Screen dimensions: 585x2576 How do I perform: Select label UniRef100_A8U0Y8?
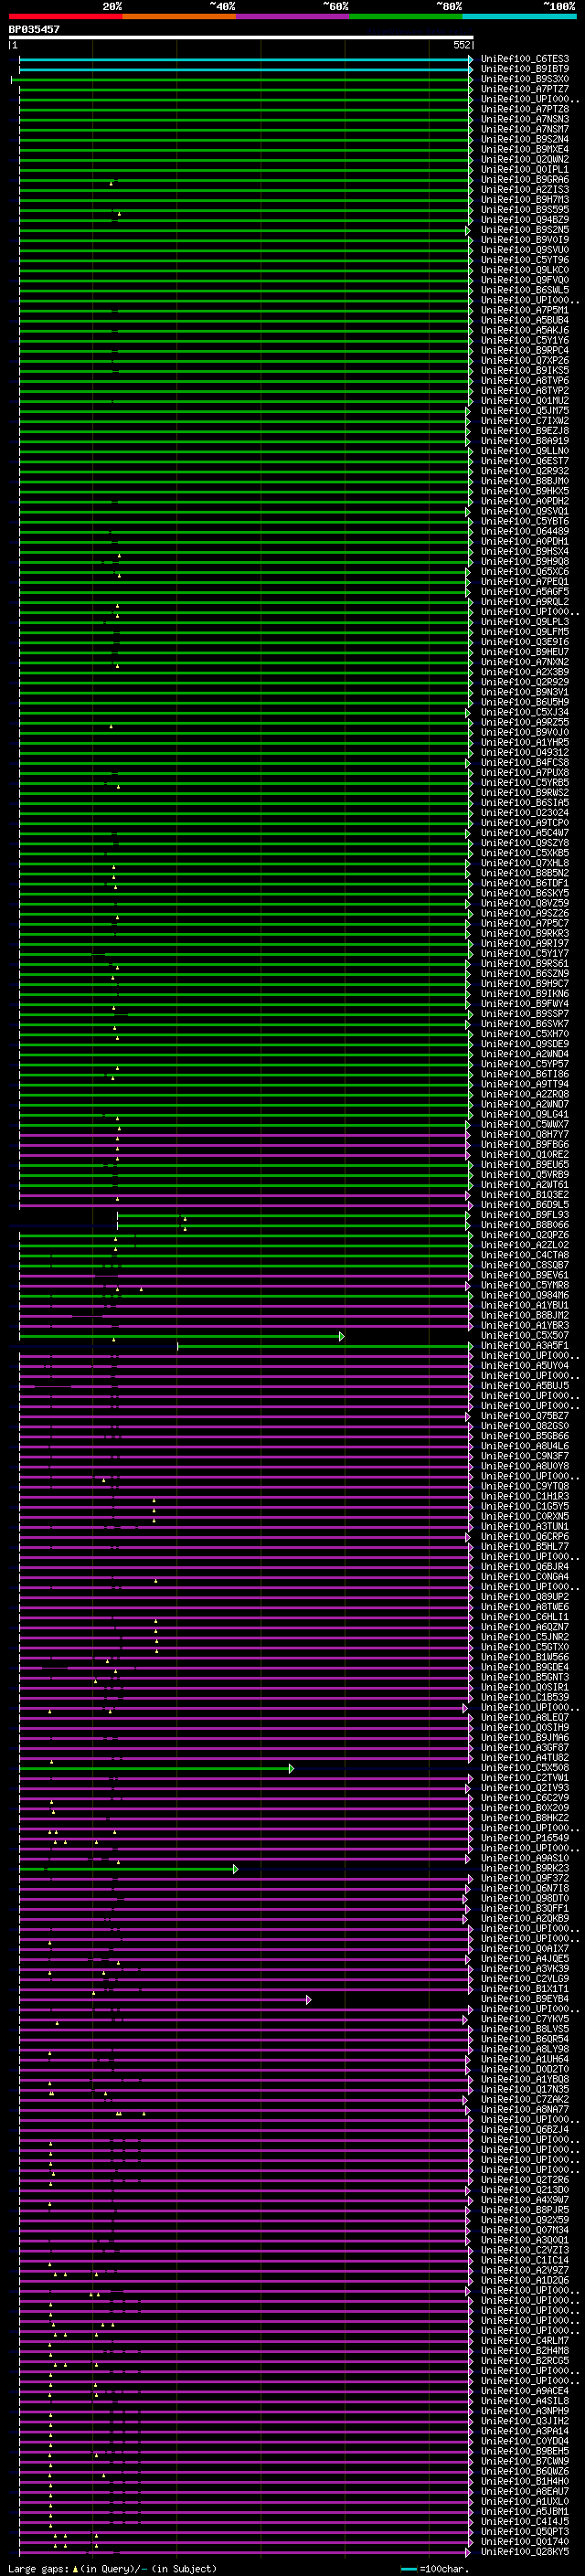[x=524, y=1466]
